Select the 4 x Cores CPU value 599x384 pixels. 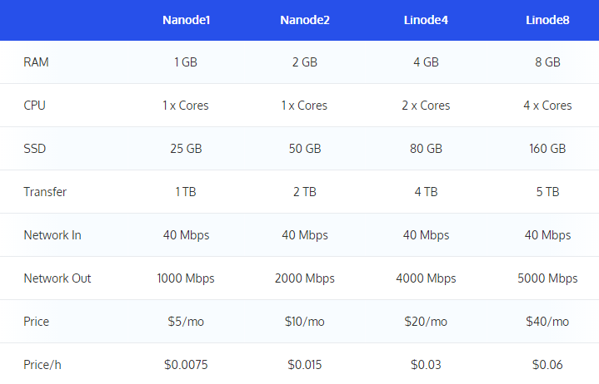547,106
